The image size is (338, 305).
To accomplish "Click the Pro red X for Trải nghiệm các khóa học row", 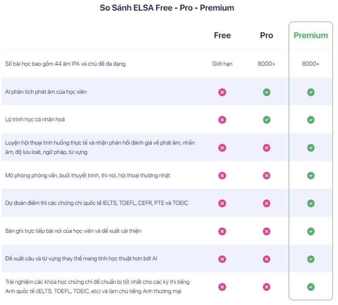I will tap(267, 287).
